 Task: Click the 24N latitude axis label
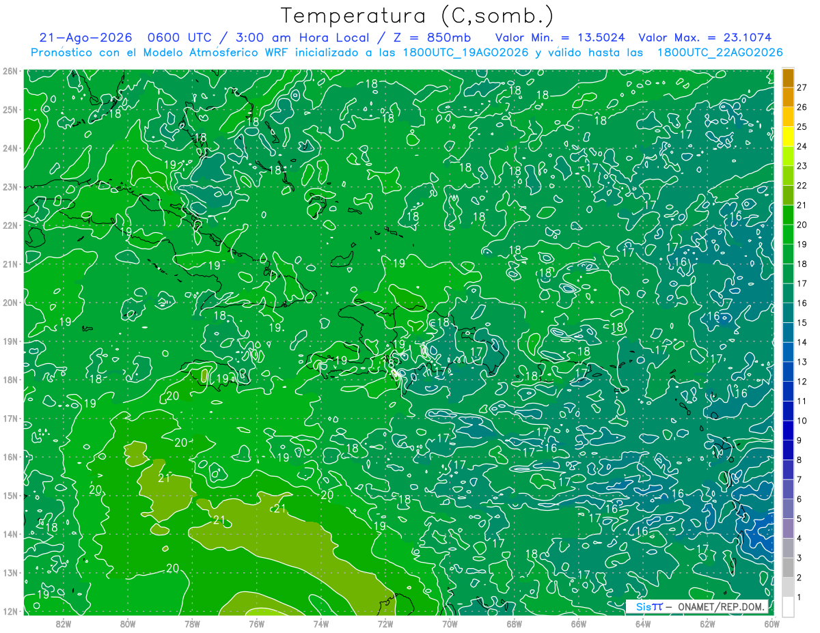click(x=10, y=148)
